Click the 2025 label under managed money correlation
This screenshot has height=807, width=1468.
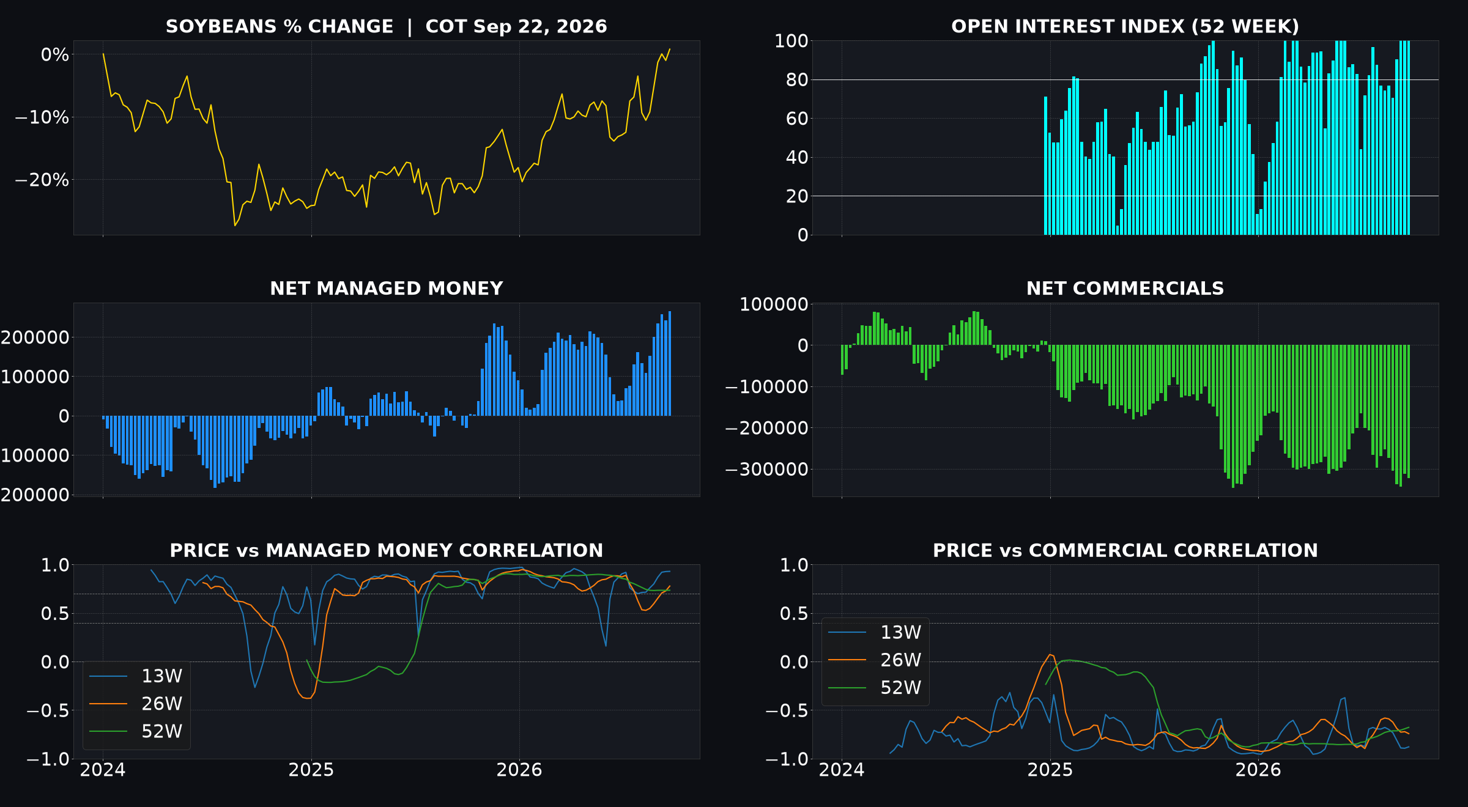pyautogui.click(x=311, y=770)
